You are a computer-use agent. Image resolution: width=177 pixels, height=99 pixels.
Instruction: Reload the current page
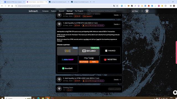(x=9, y=6)
